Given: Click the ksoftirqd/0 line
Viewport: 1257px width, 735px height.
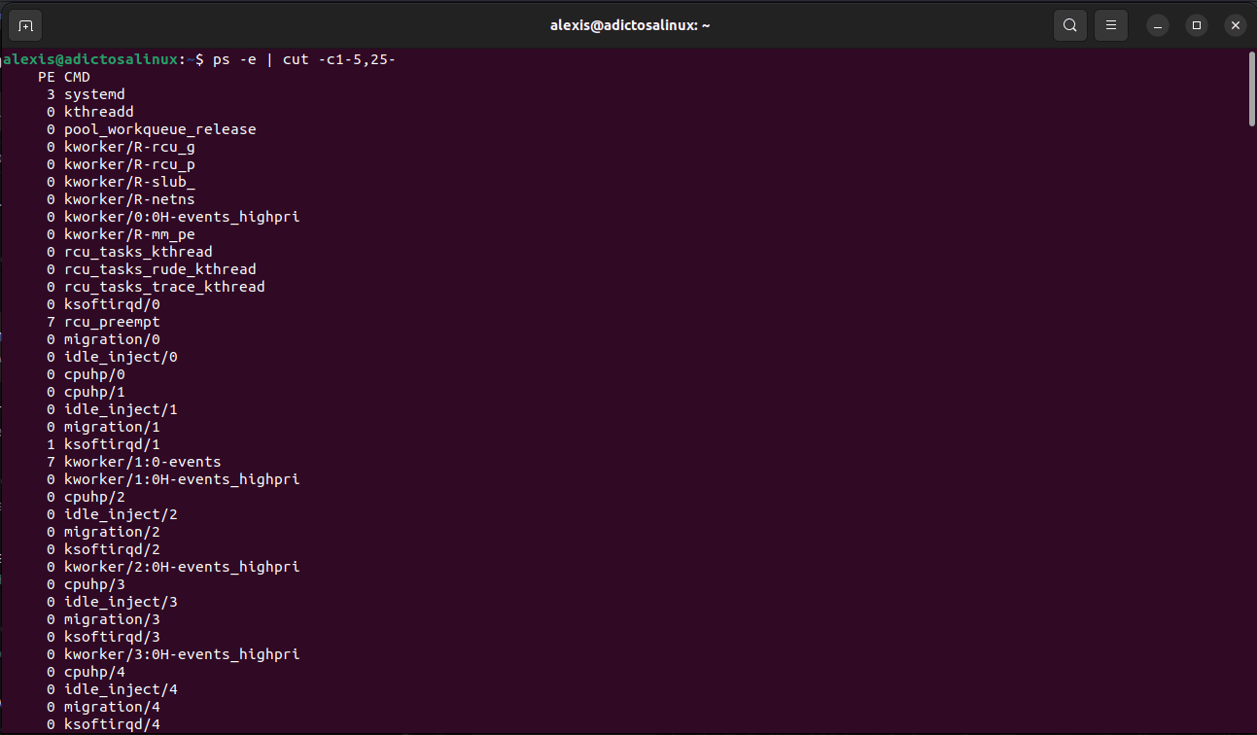Looking at the screenshot, I should tap(103, 304).
